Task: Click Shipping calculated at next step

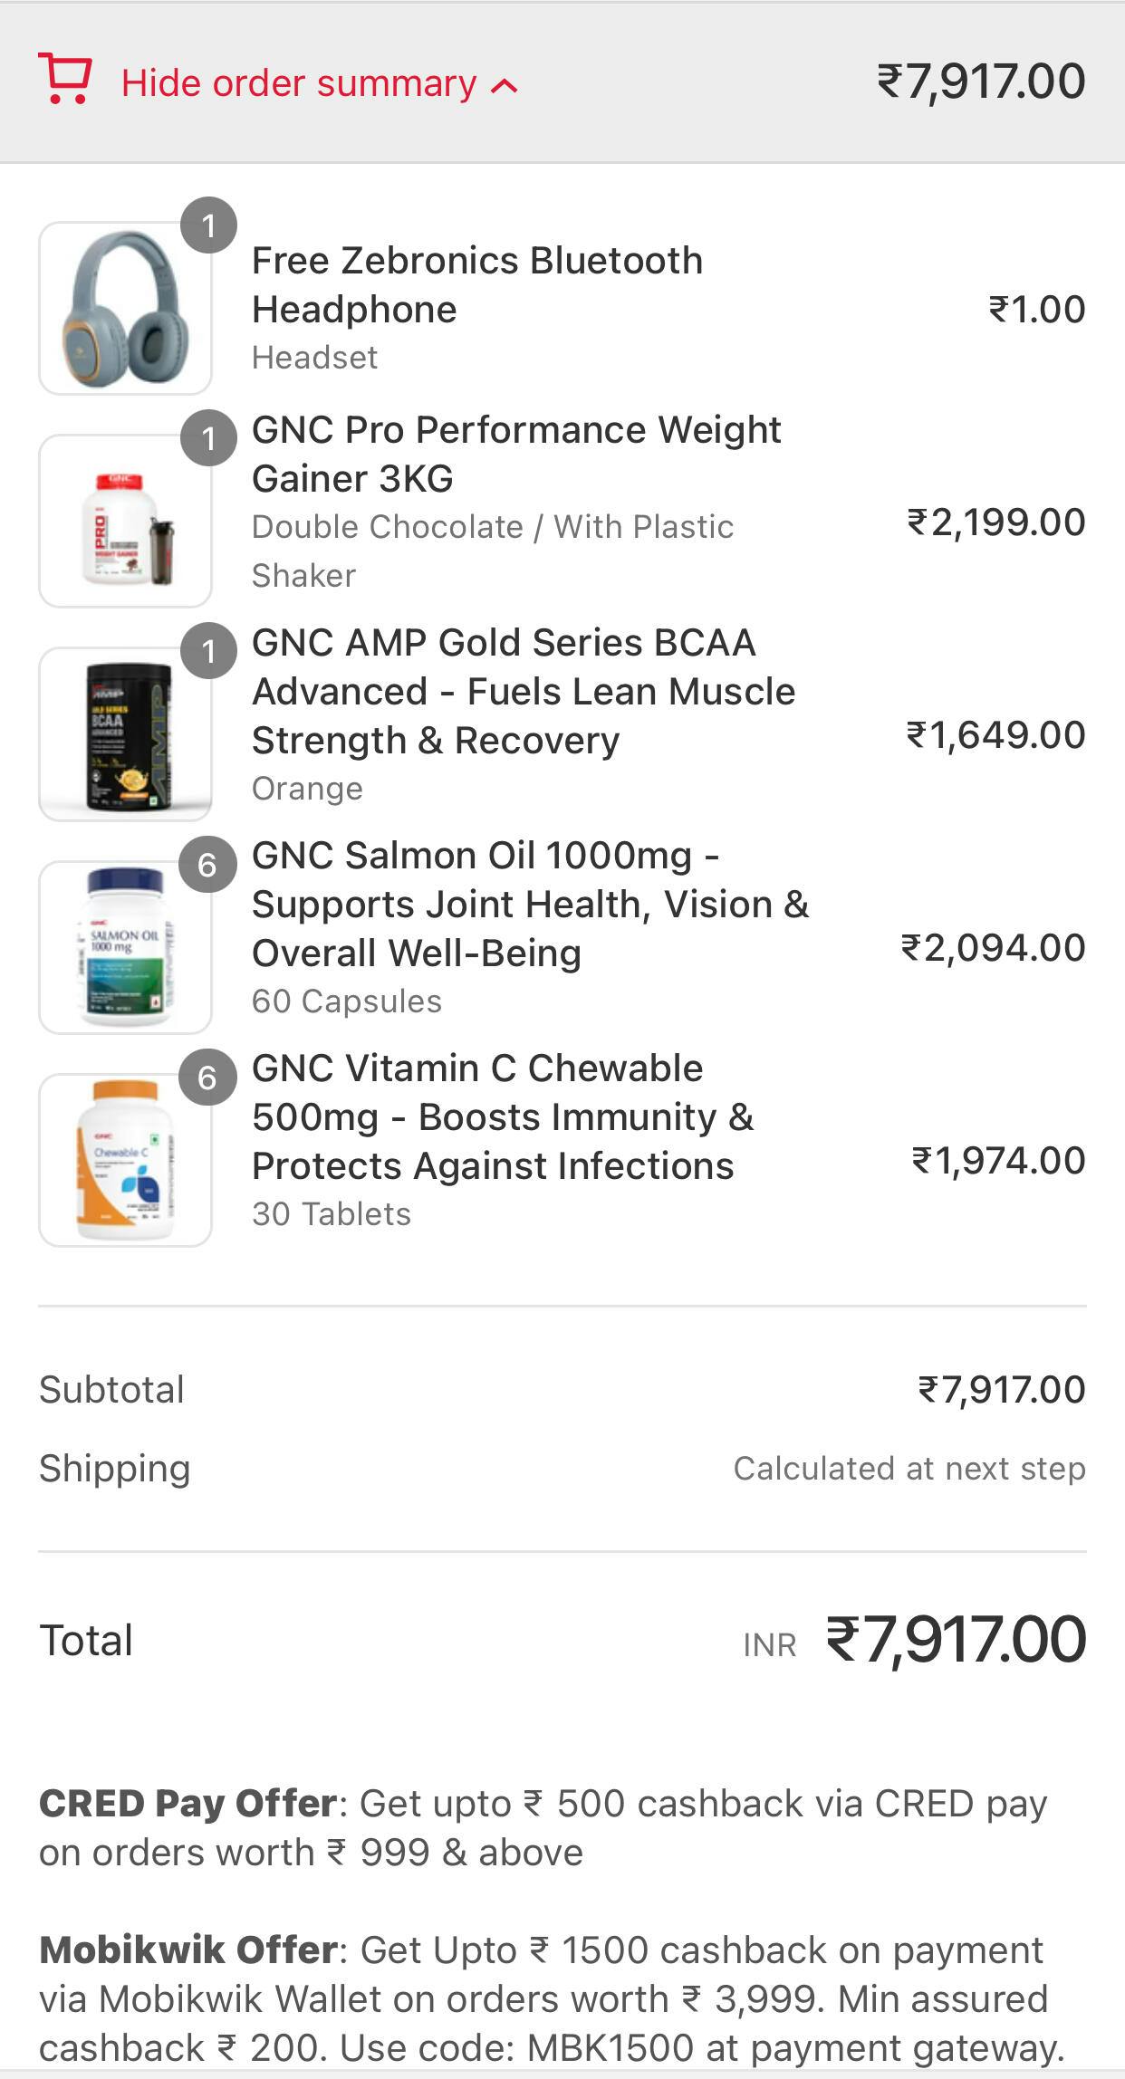Action: (909, 1469)
